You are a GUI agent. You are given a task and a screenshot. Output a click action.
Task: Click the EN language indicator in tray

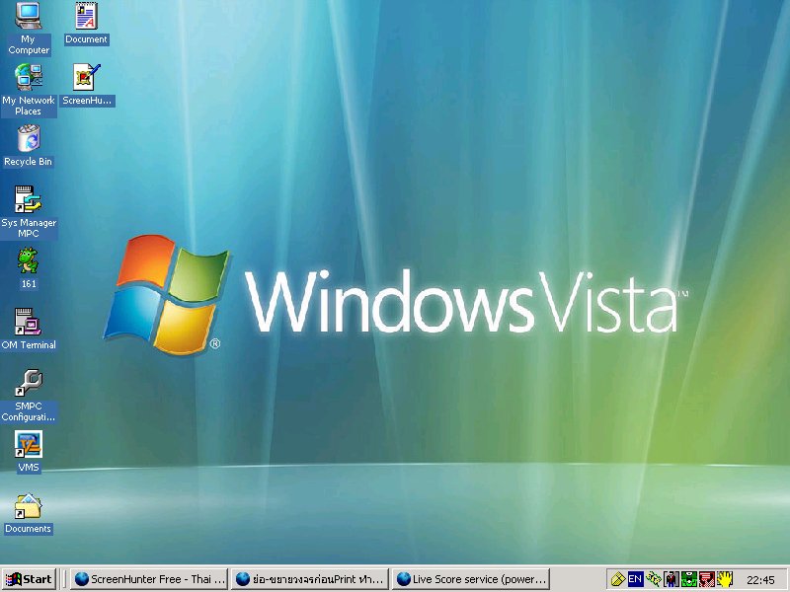pos(635,579)
